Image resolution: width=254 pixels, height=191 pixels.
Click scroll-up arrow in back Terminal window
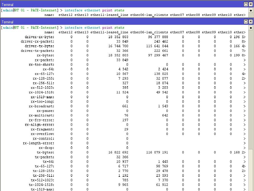pyautogui.click(x=251, y=11)
